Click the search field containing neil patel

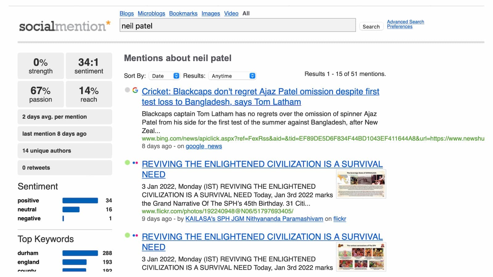(x=238, y=25)
